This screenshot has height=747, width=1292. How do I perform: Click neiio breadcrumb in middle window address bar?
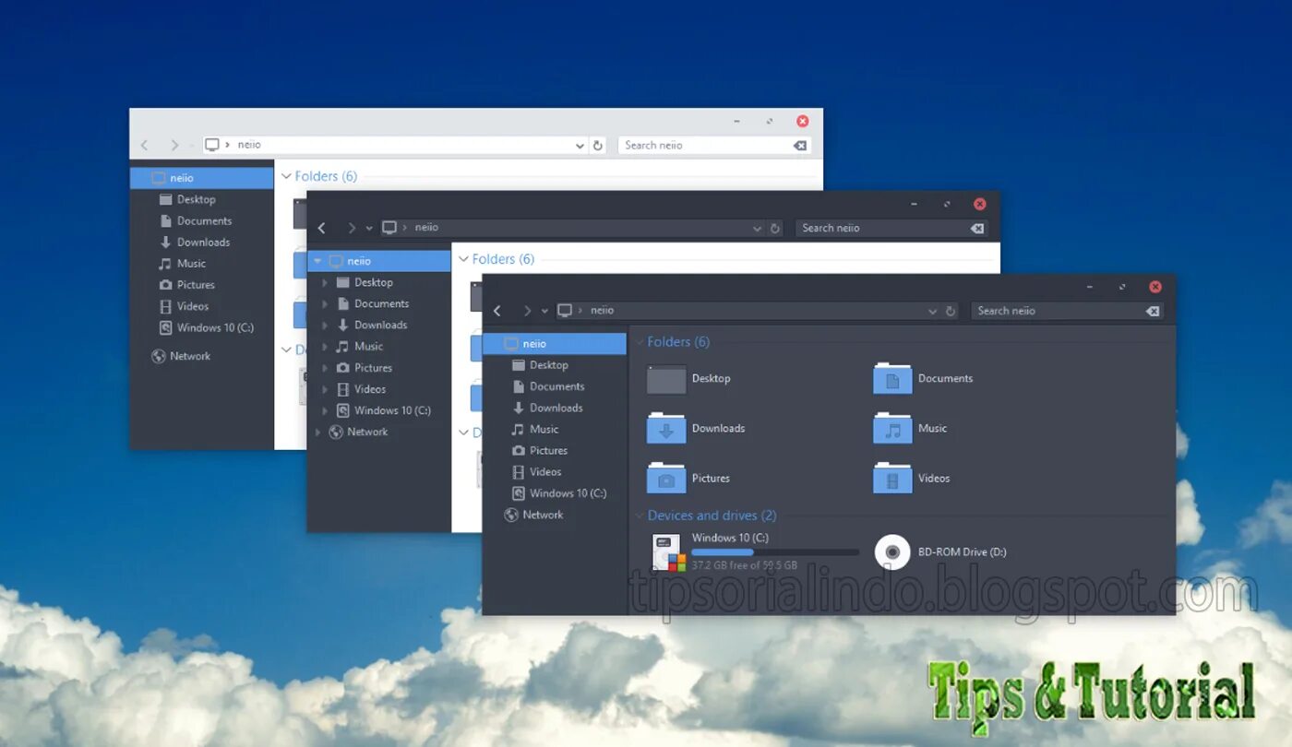click(x=426, y=228)
